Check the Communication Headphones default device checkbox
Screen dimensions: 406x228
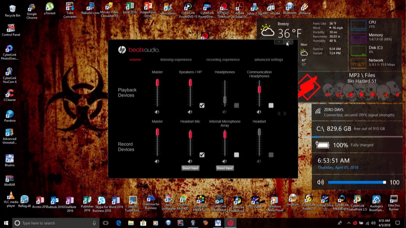pos(271,105)
